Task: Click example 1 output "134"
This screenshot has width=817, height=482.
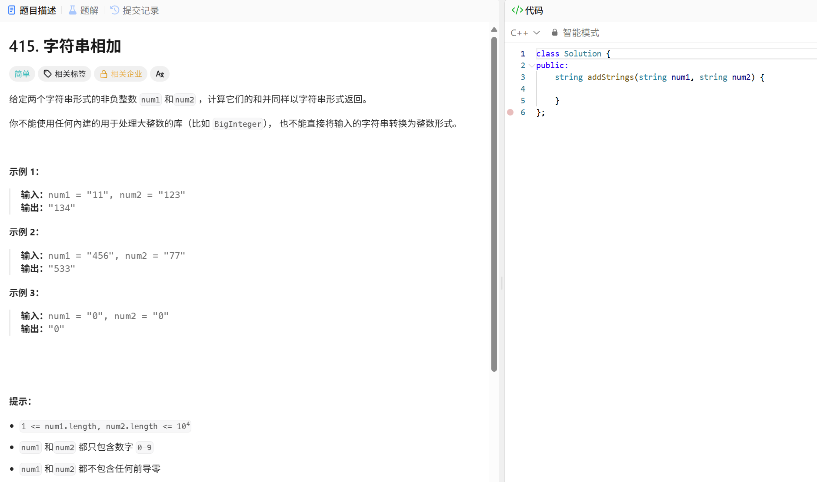Action: tap(62, 208)
